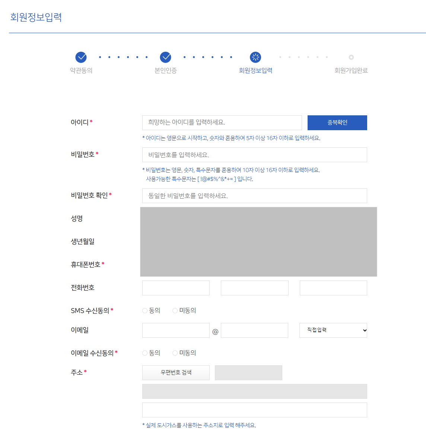Select the 회원가입완료 step label
The height and width of the screenshot is (436, 426).
point(351,70)
